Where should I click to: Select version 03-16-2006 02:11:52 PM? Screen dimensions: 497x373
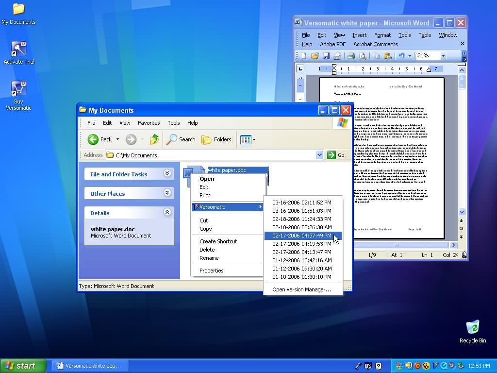click(303, 203)
